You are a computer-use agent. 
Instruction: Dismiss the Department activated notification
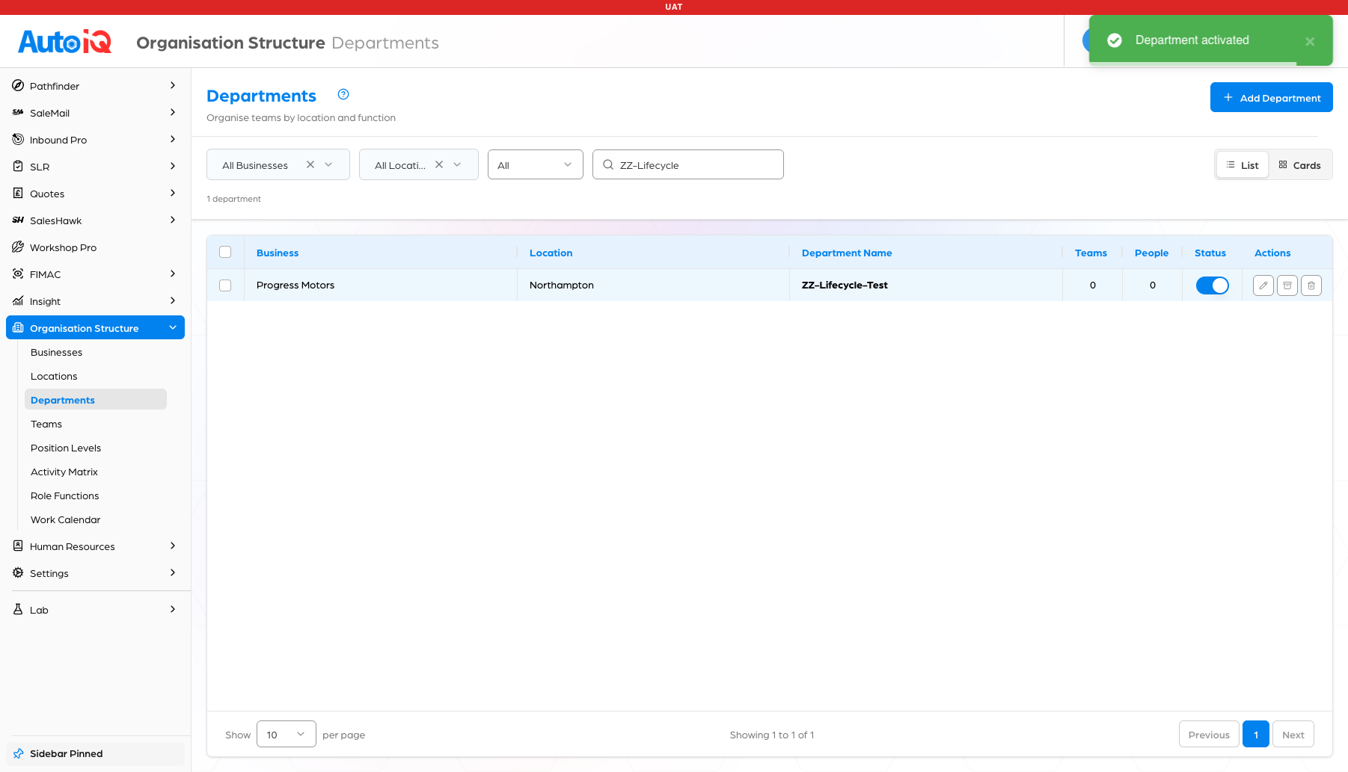(x=1310, y=42)
